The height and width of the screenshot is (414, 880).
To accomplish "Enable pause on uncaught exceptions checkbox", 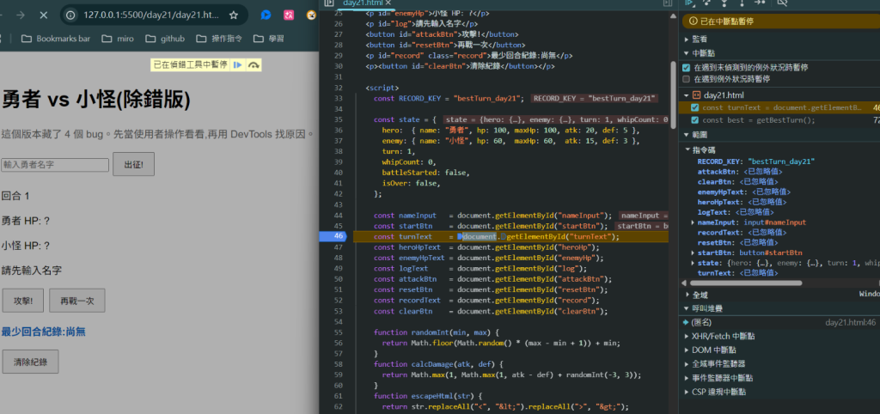I will (686, 67).
